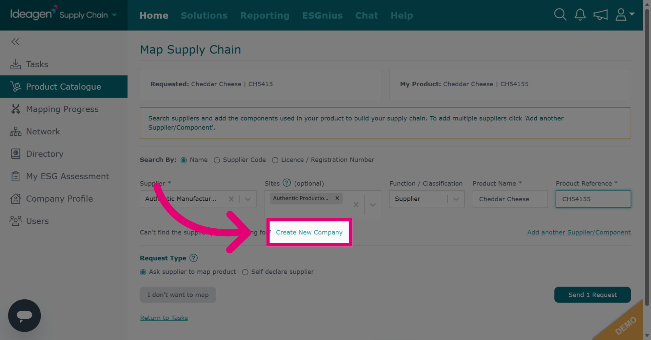Click the Request Type help icon
Image resolution: width=651 pixels, height=340 pixels.
click(x=194, y=258)
